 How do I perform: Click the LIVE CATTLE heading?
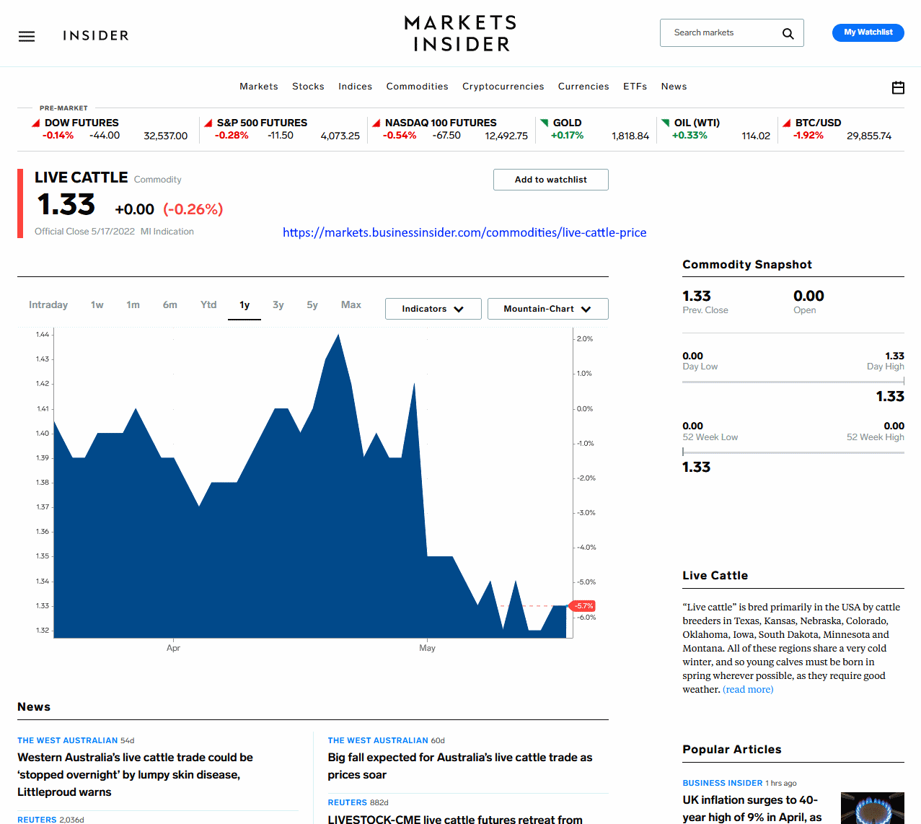pos(81,177)
